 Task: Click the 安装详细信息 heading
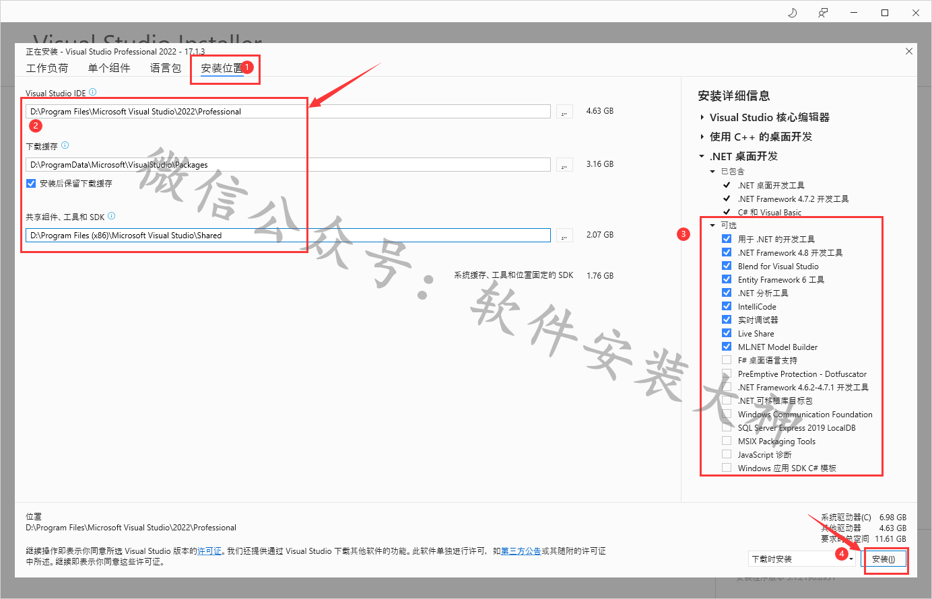[x=734, y=96]
